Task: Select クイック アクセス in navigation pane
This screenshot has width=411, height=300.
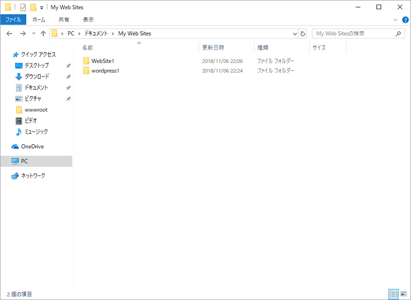Action: coord(38,54)
